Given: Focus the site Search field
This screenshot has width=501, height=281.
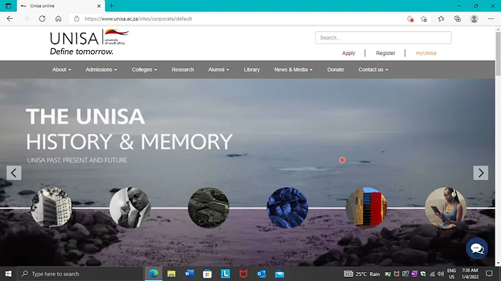Looking at the screenshot, I should [383, 38].
